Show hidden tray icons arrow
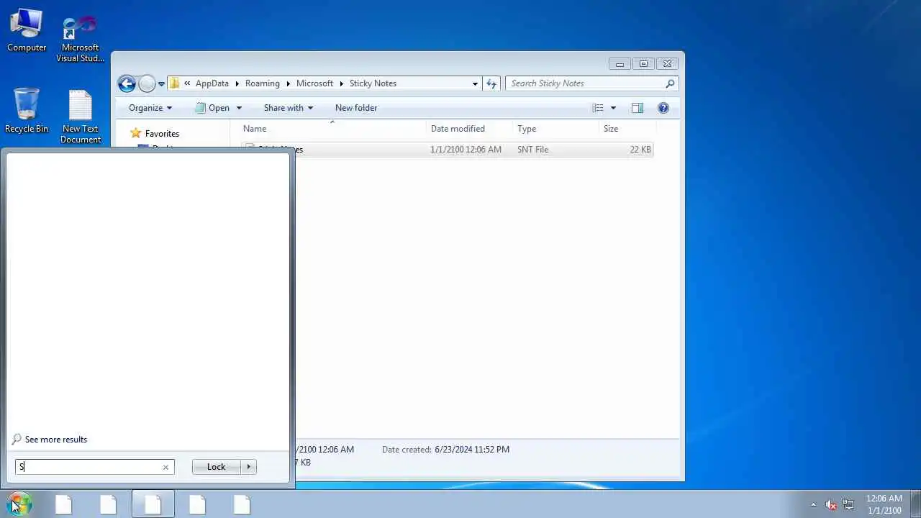 814,504
